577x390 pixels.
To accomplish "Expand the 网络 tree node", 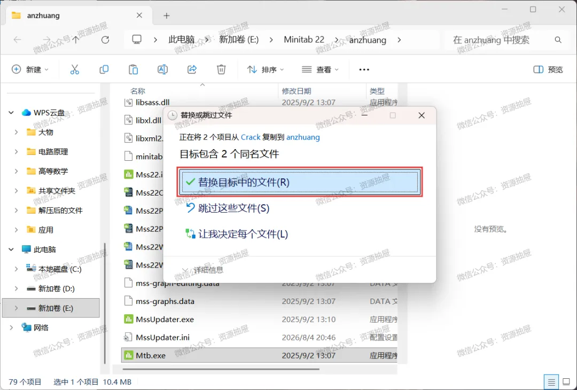I will point(11,327).
